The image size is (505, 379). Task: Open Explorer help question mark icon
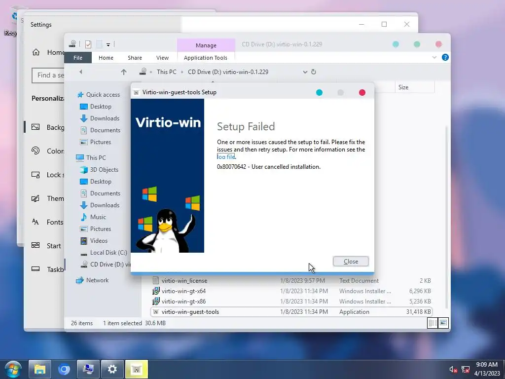point(445,57)
